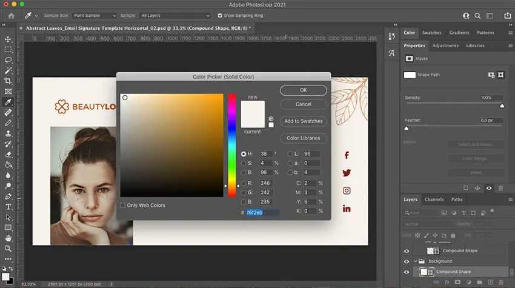The image size is (515, 288).
Task: Switch to the Adjustments tab
Action: coord(445,45)
